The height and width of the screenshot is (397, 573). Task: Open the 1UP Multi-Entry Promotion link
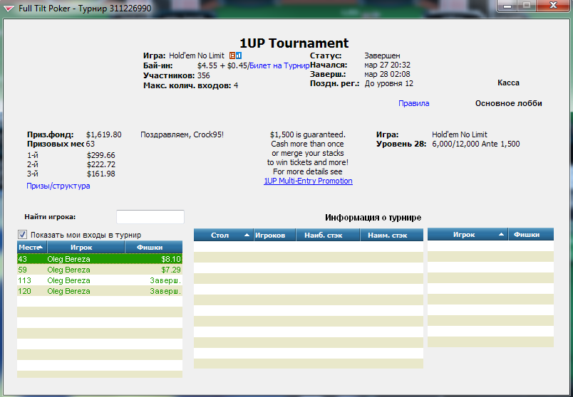[308, 181]
